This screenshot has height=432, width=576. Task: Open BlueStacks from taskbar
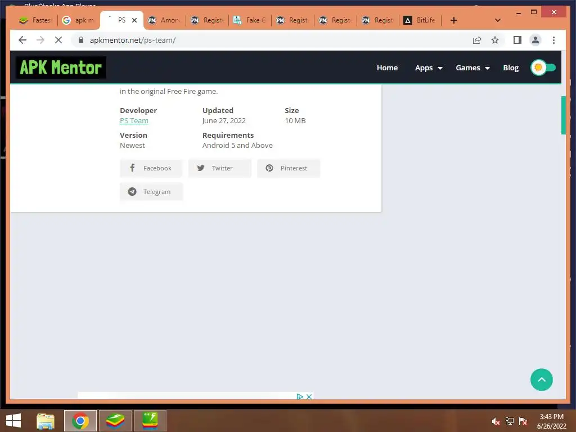[x=115, y=421]
